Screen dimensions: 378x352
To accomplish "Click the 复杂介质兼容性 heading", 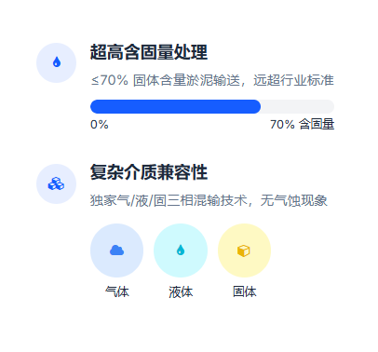I will [149, 172].
